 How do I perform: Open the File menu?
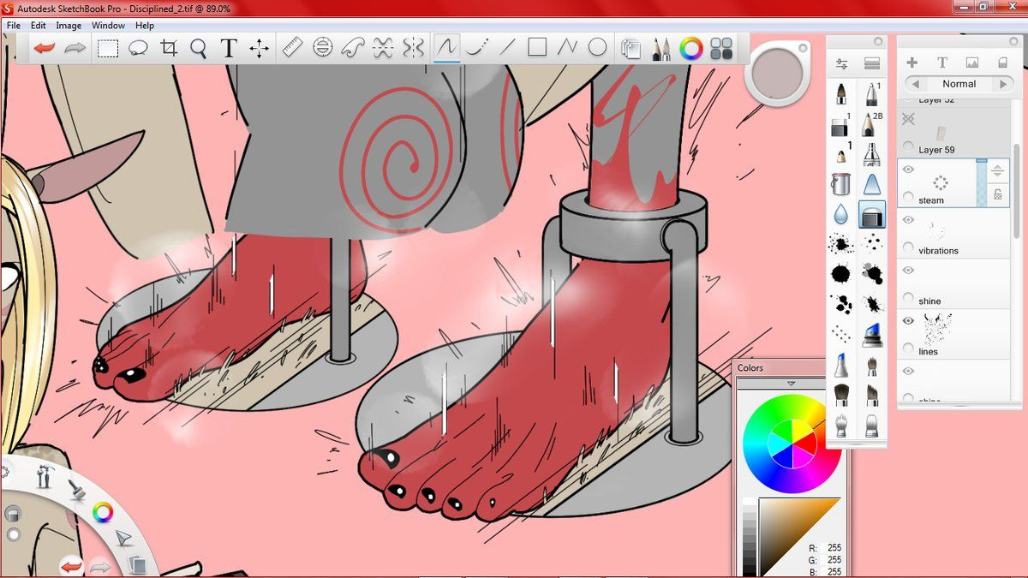click(x=14, y=26)
